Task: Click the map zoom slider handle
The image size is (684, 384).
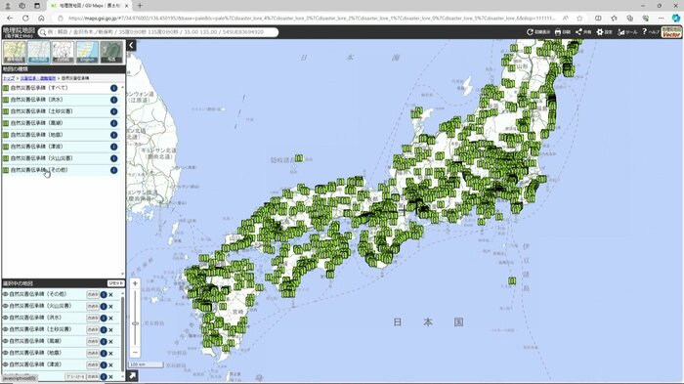Action: [135, 323]
